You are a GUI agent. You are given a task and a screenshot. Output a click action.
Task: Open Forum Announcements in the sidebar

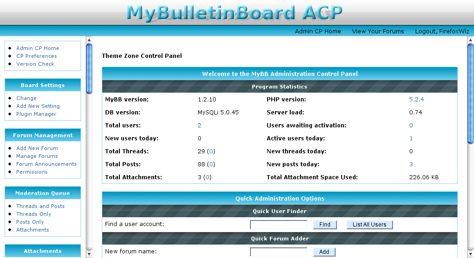click(46, 164)
